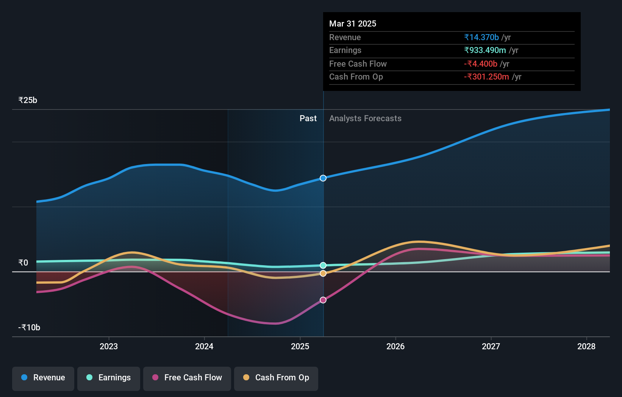Click the blue Revenue legend color dot

24,377
